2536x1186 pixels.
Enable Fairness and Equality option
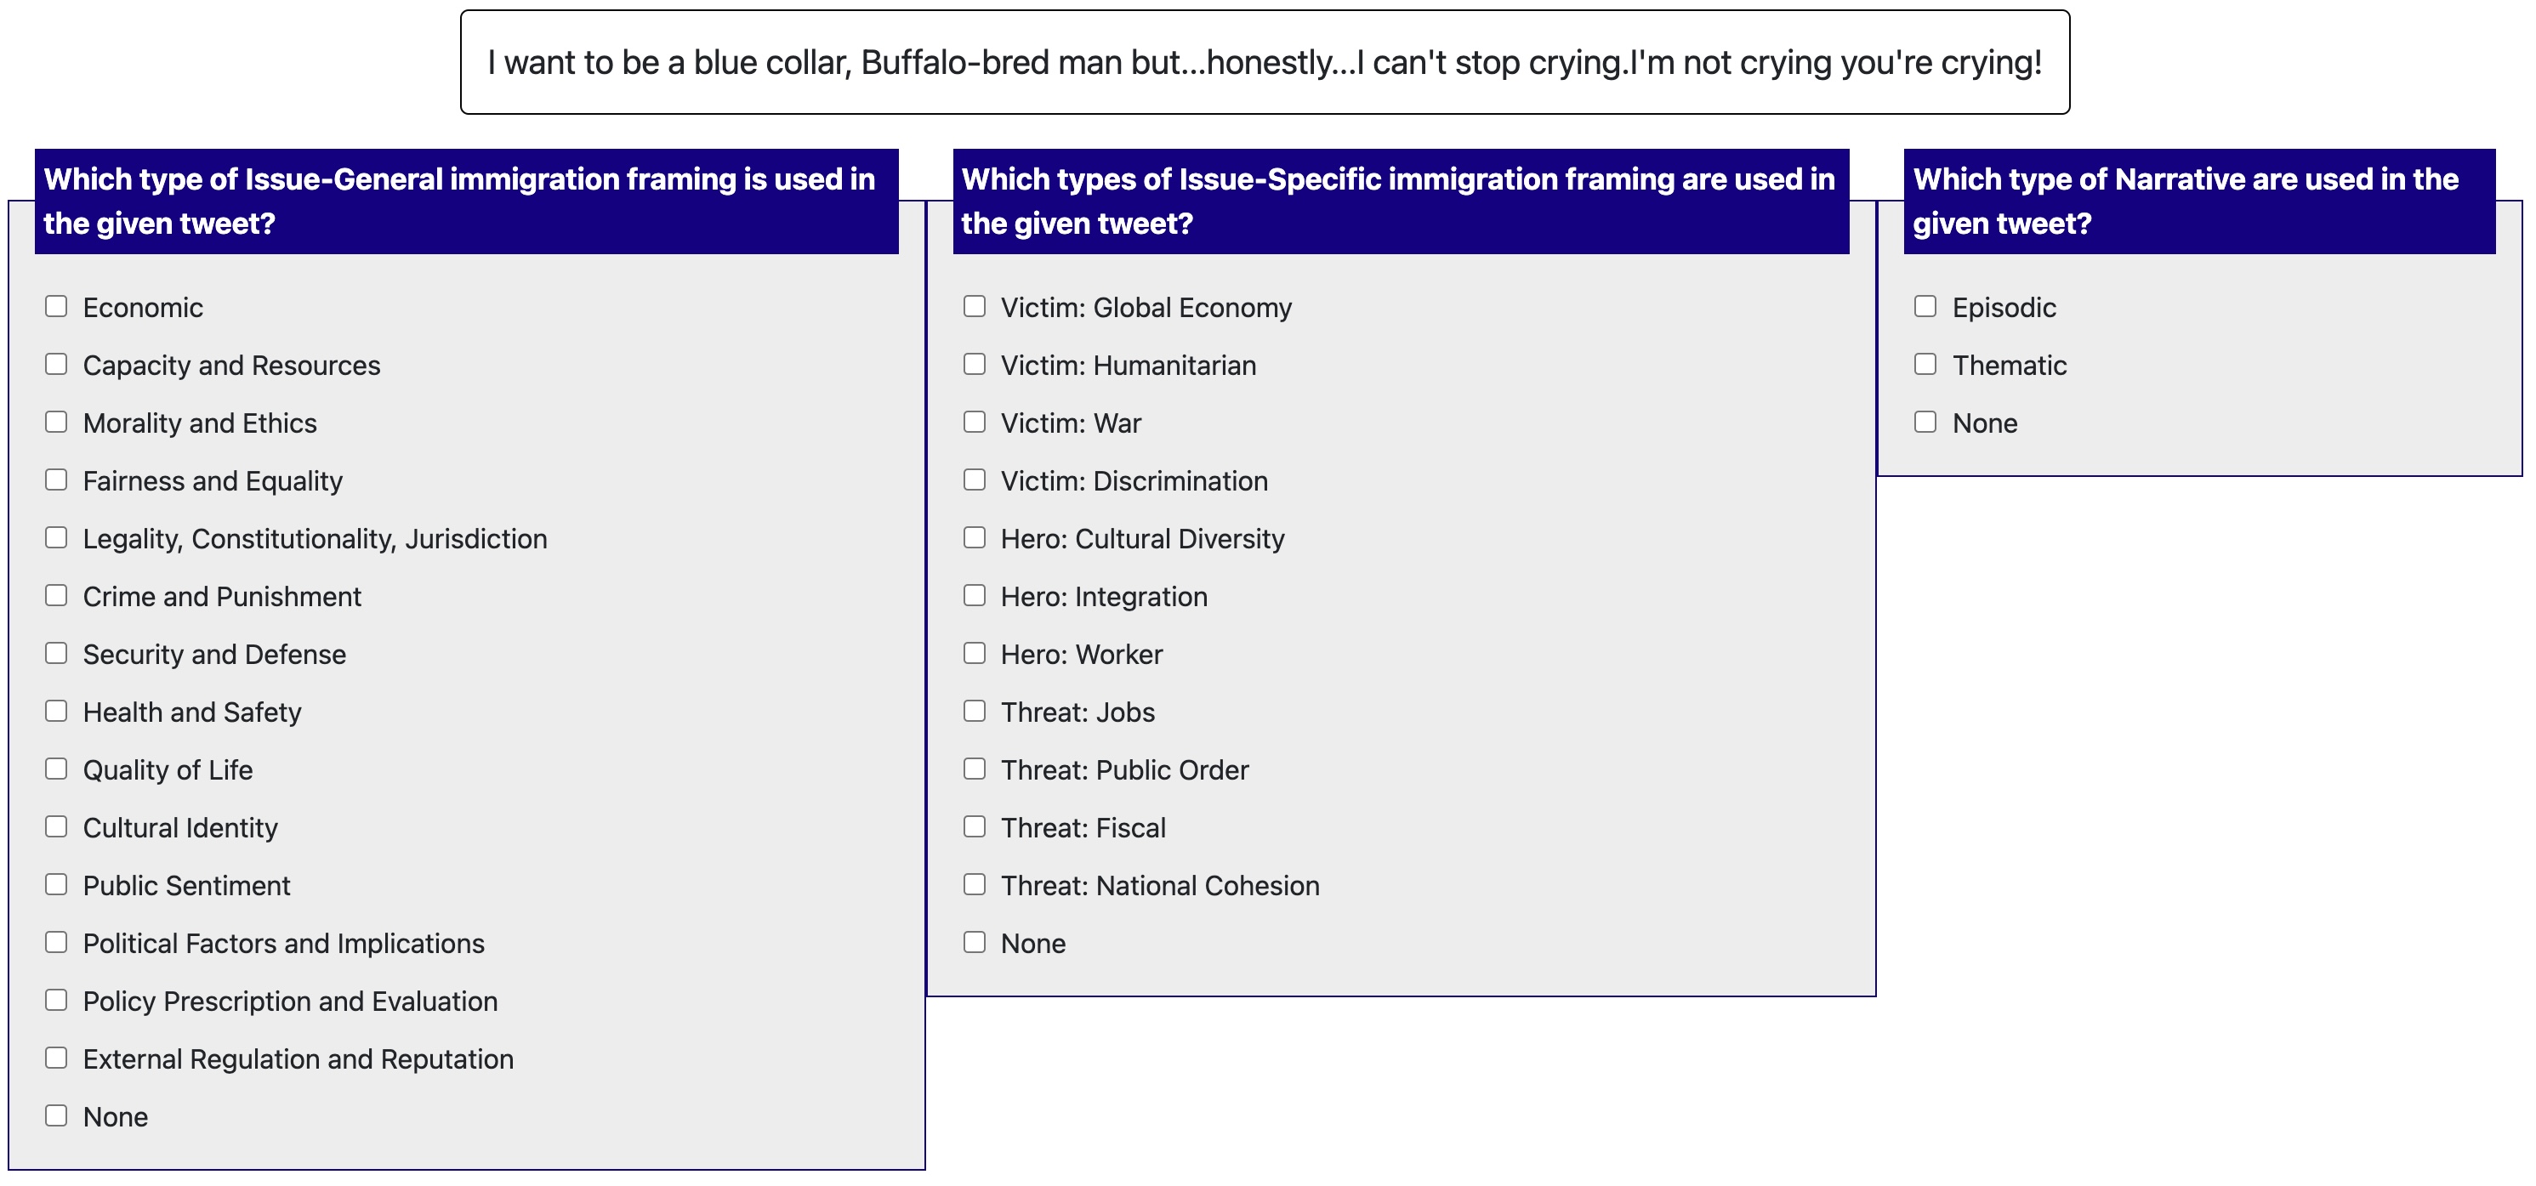56,480
